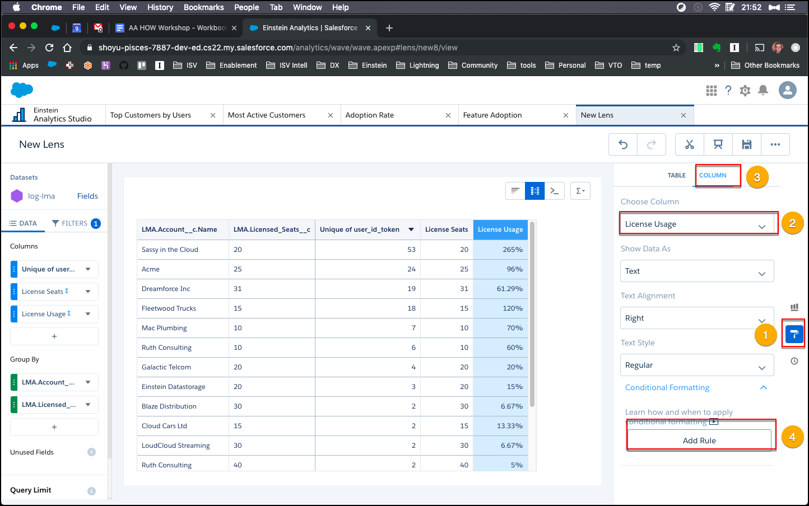This screenshot has width=809, height=506.
Task: Reload the page in Chrome
Action: pos(49,48)
